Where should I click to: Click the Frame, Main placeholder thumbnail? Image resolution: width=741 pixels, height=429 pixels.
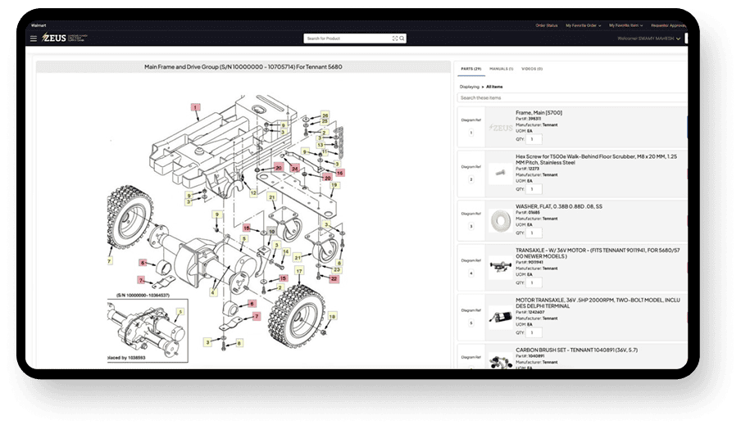(501, 128)
